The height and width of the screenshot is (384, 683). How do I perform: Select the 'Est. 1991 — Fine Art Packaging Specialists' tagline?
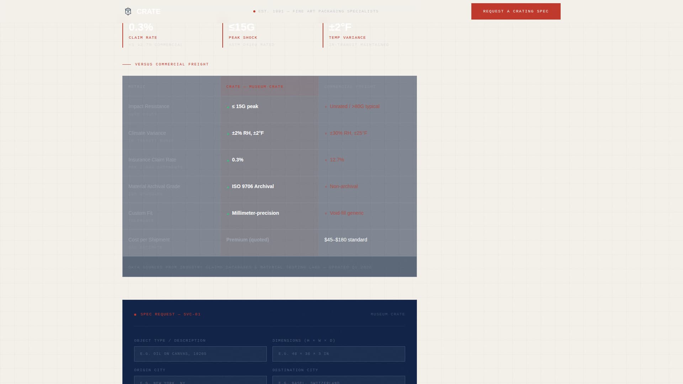(318, 11)
